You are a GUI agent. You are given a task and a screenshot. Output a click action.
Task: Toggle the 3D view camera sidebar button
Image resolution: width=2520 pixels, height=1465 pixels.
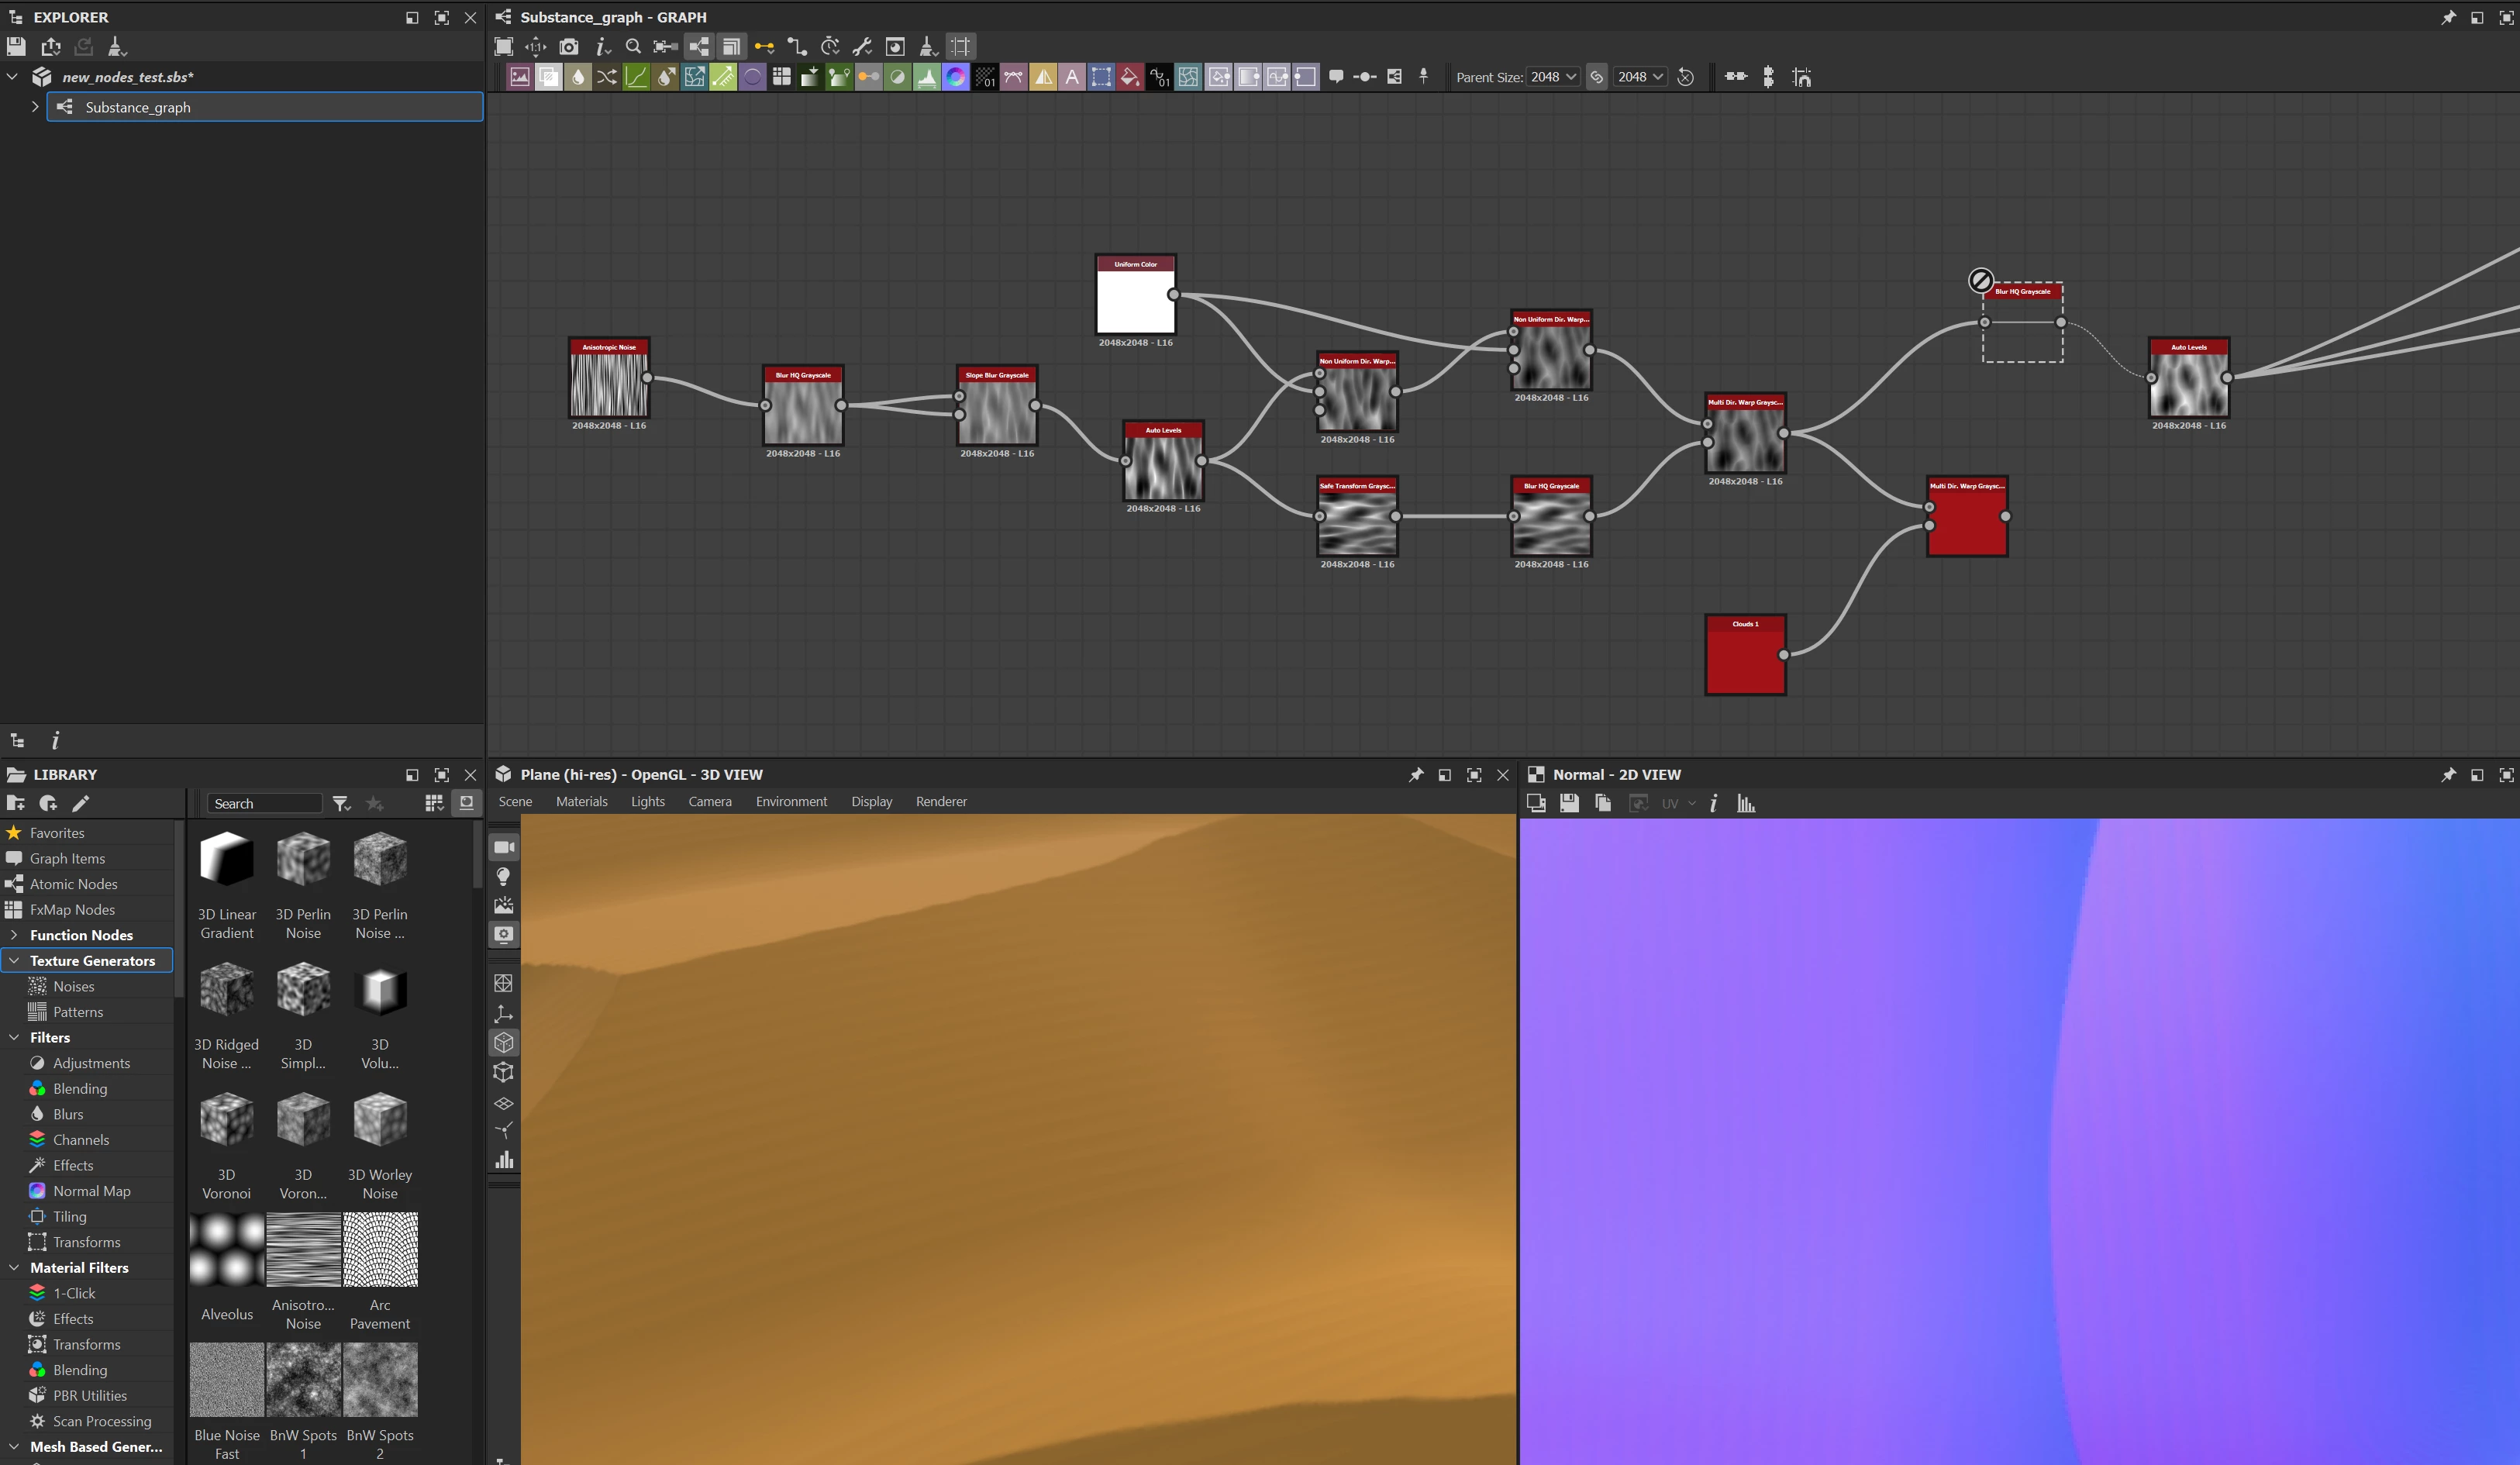click(x=503, y=847)
